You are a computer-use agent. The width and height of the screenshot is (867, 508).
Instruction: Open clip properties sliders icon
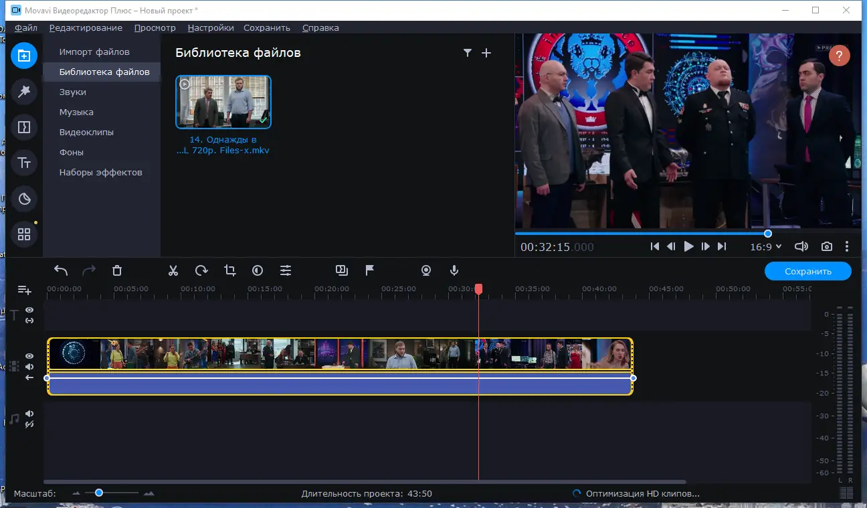click(x=286, y=270)
